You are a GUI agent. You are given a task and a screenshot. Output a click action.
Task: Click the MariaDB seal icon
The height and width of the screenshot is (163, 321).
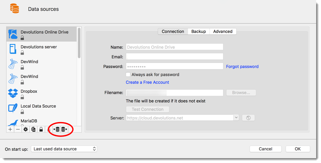click(13, 123)
